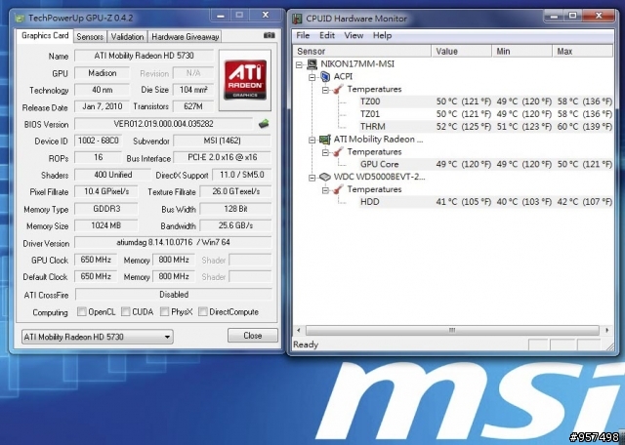Switch to the Sensors tab
The image size is (625, 445).
point(90,37)
